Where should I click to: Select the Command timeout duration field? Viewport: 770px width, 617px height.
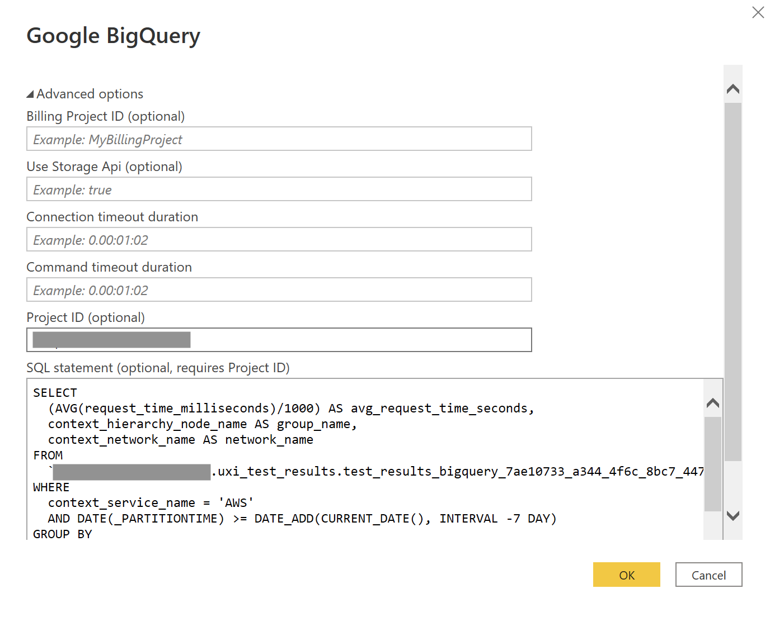tap(279, 289)
